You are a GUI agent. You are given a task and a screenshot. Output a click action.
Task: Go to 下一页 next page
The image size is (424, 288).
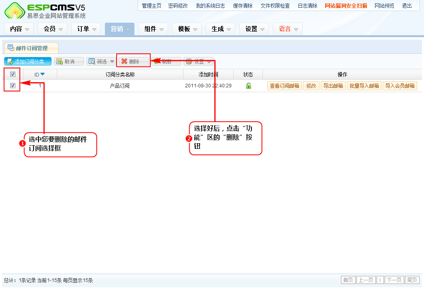click(x=394, y=280)
